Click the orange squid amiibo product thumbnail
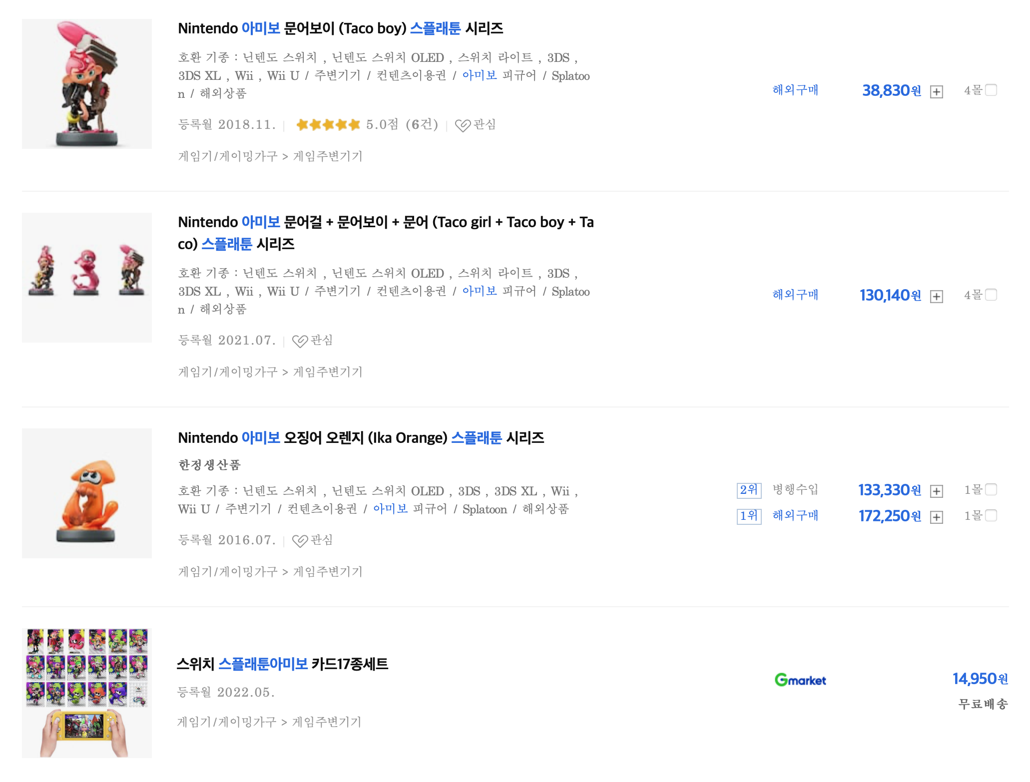 [87, 493]
